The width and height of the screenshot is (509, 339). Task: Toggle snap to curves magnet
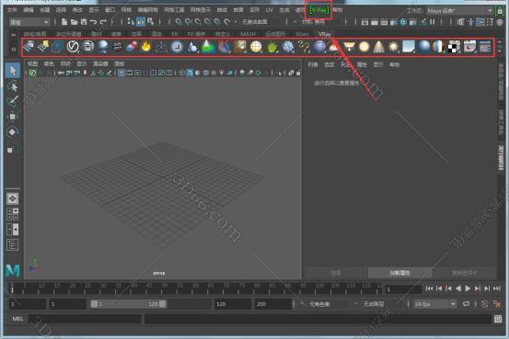[189, 22]
